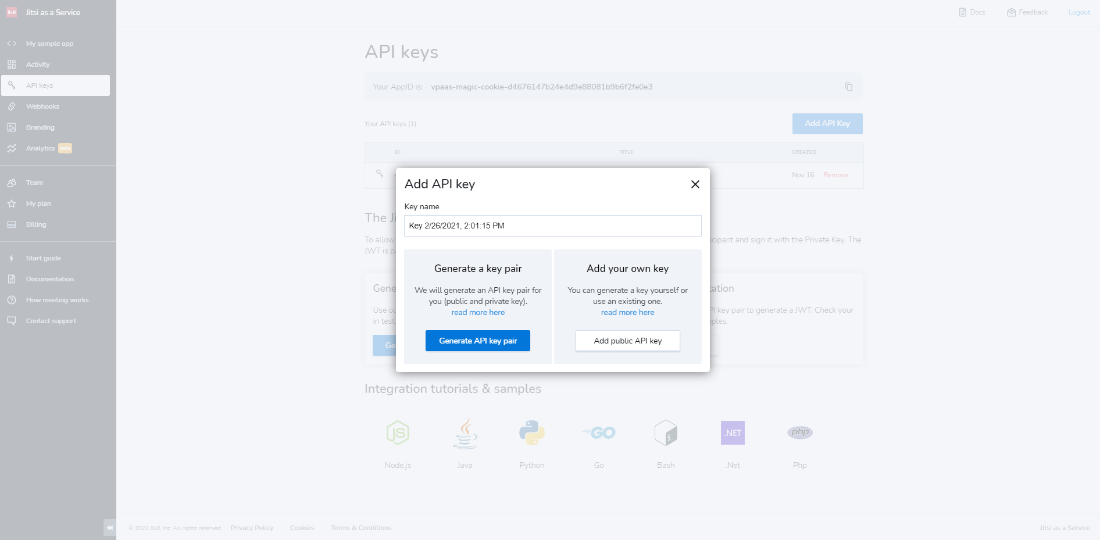Switch to the Branding section
This screenshot has height=540, width=1100.
(x=40, y=127)
